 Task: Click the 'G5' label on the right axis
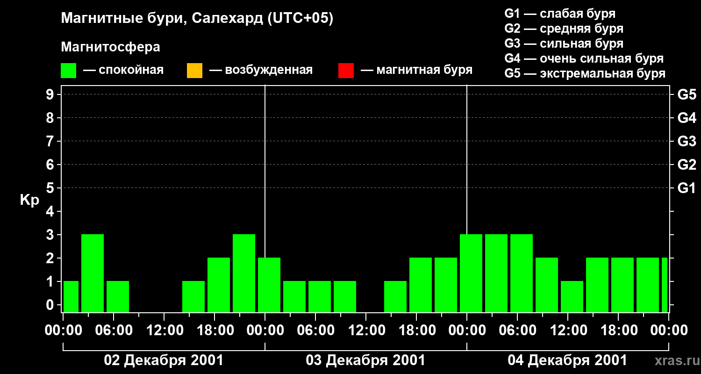tap(687, 94)
